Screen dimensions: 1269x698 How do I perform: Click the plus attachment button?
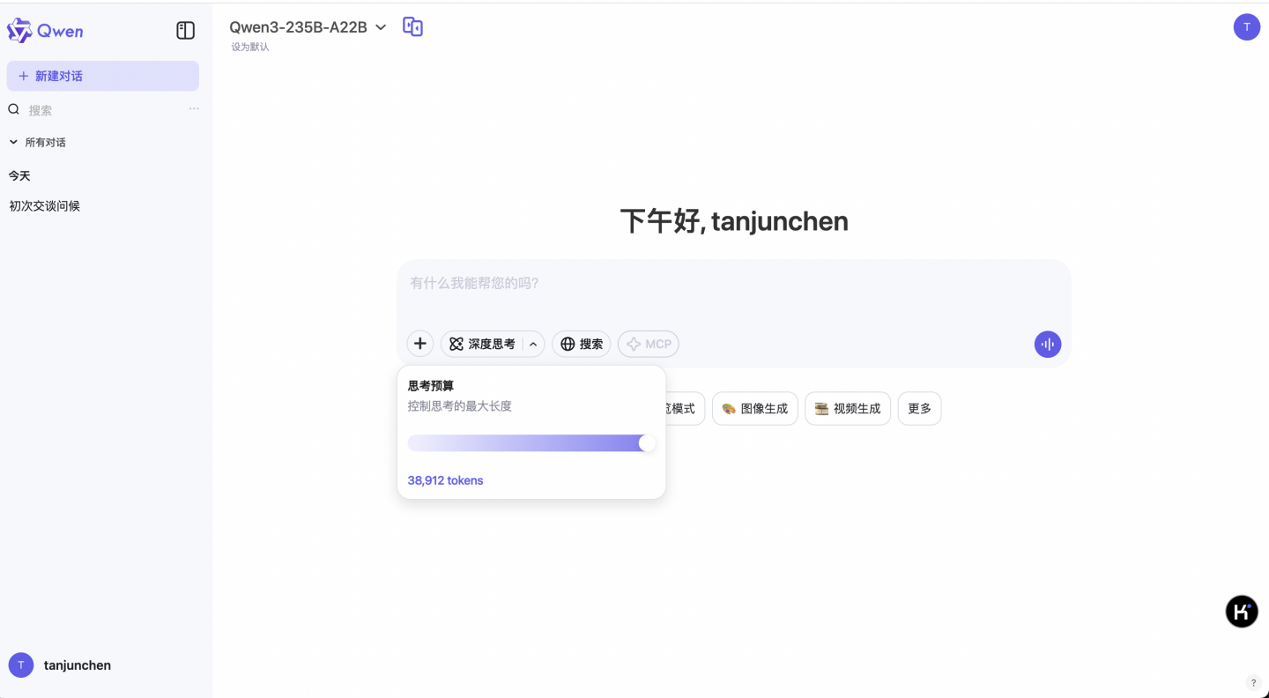click(420, 344)
